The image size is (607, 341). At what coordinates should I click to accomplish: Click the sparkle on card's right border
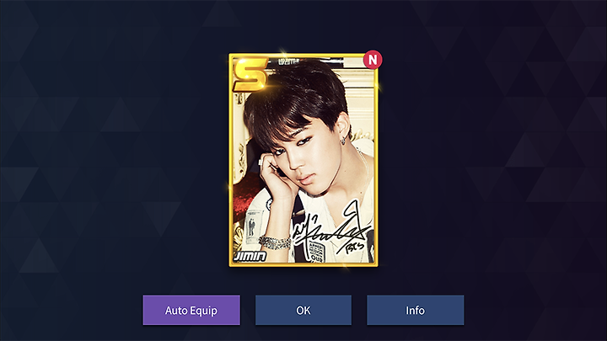(377, 86)
